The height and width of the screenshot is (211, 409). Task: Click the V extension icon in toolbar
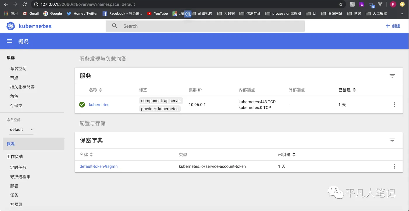[380, 4]
